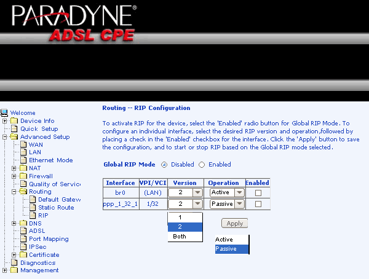Expand the Certificate tree node
Viewport: 369px width, 279px height.
[x=14, y=255]
